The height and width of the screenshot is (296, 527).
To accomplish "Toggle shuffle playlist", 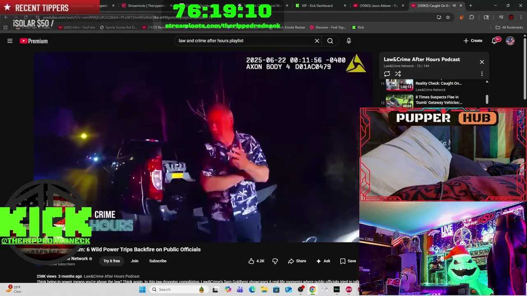I will (x=398, y=74).
